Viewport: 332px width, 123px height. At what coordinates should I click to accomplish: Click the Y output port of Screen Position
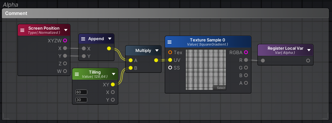pos(65,56)
